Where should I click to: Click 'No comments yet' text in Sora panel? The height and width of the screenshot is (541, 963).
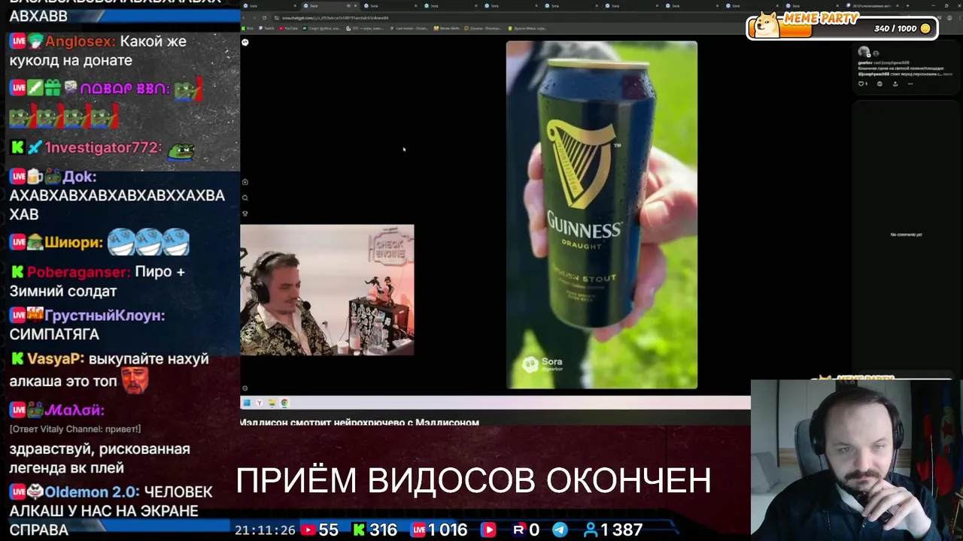(x=906, y=234)
